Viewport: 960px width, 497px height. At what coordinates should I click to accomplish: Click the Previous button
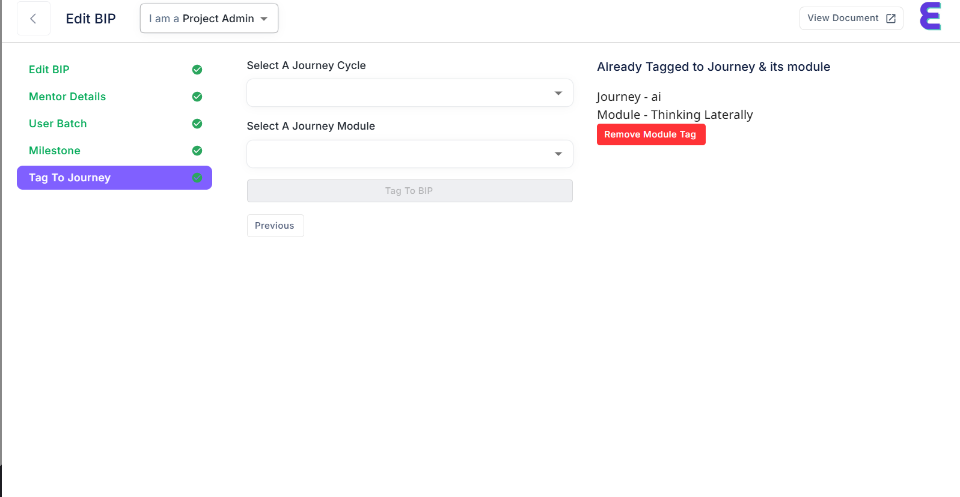pyautogui.click(x=275, y=226)
